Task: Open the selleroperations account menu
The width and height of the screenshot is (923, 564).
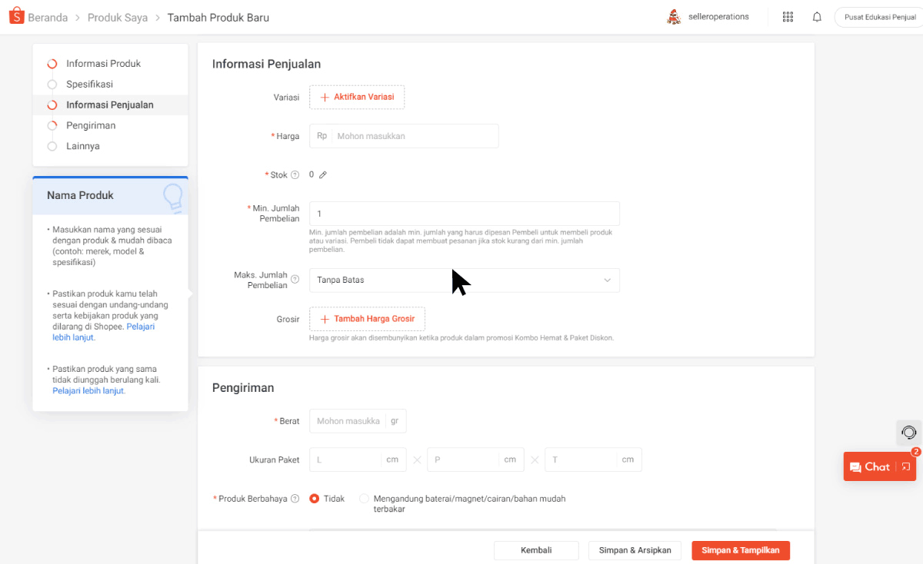Action: point(708,17)
